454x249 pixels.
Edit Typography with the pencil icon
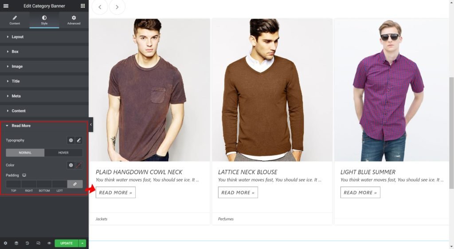(x=79, y=140)
